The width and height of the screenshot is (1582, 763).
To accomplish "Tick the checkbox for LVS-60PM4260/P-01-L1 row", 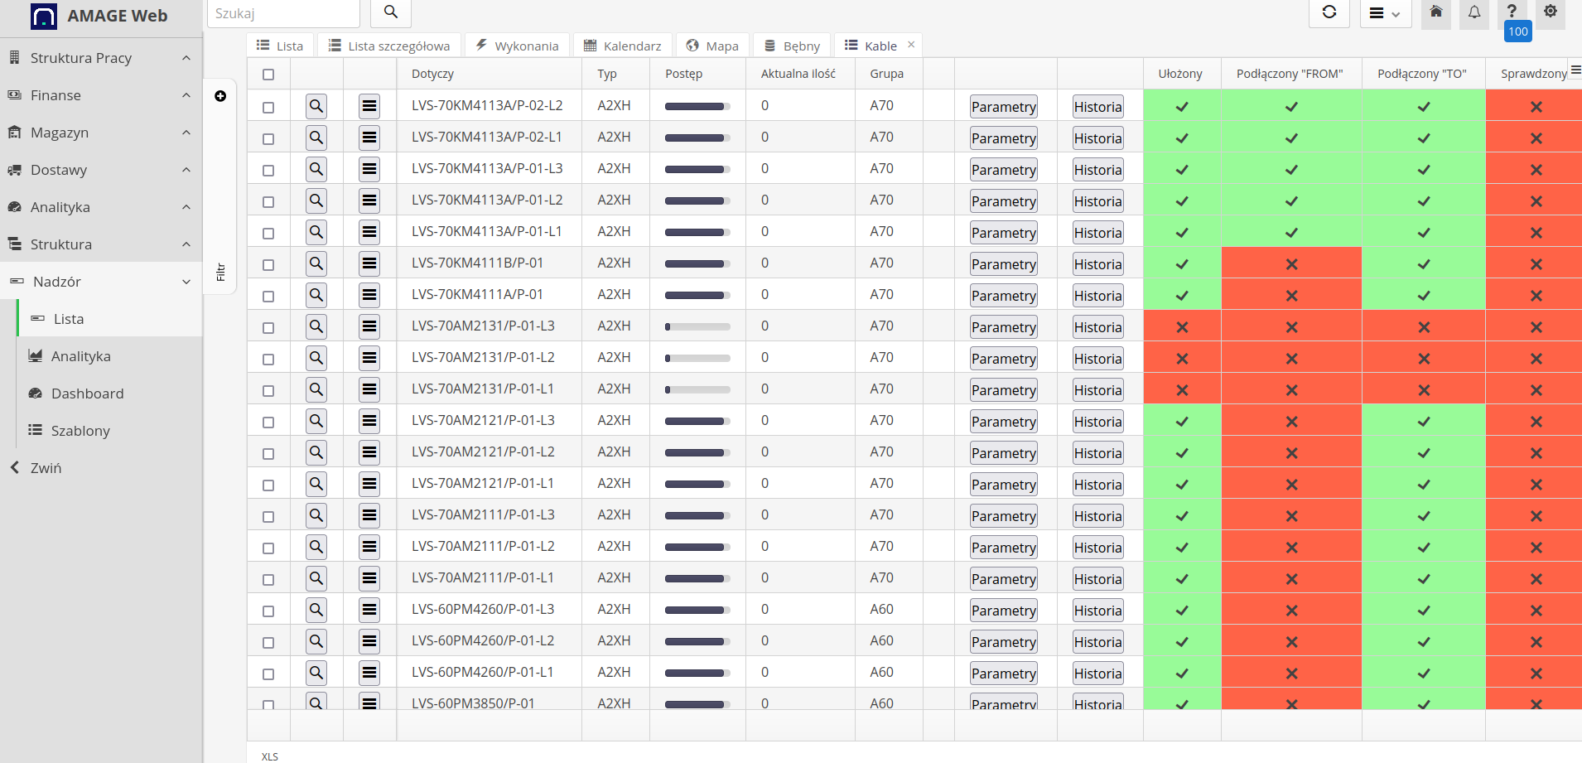I will (268, 673).
